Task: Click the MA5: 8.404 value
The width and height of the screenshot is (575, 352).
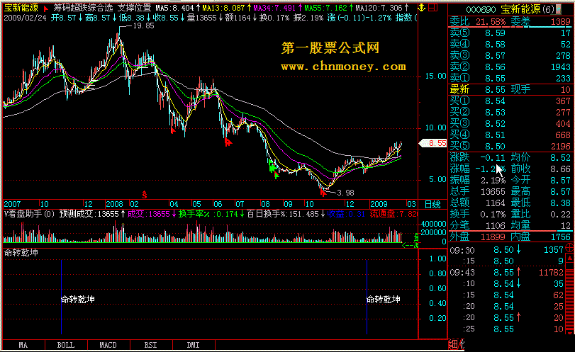Action: point(174,8)
